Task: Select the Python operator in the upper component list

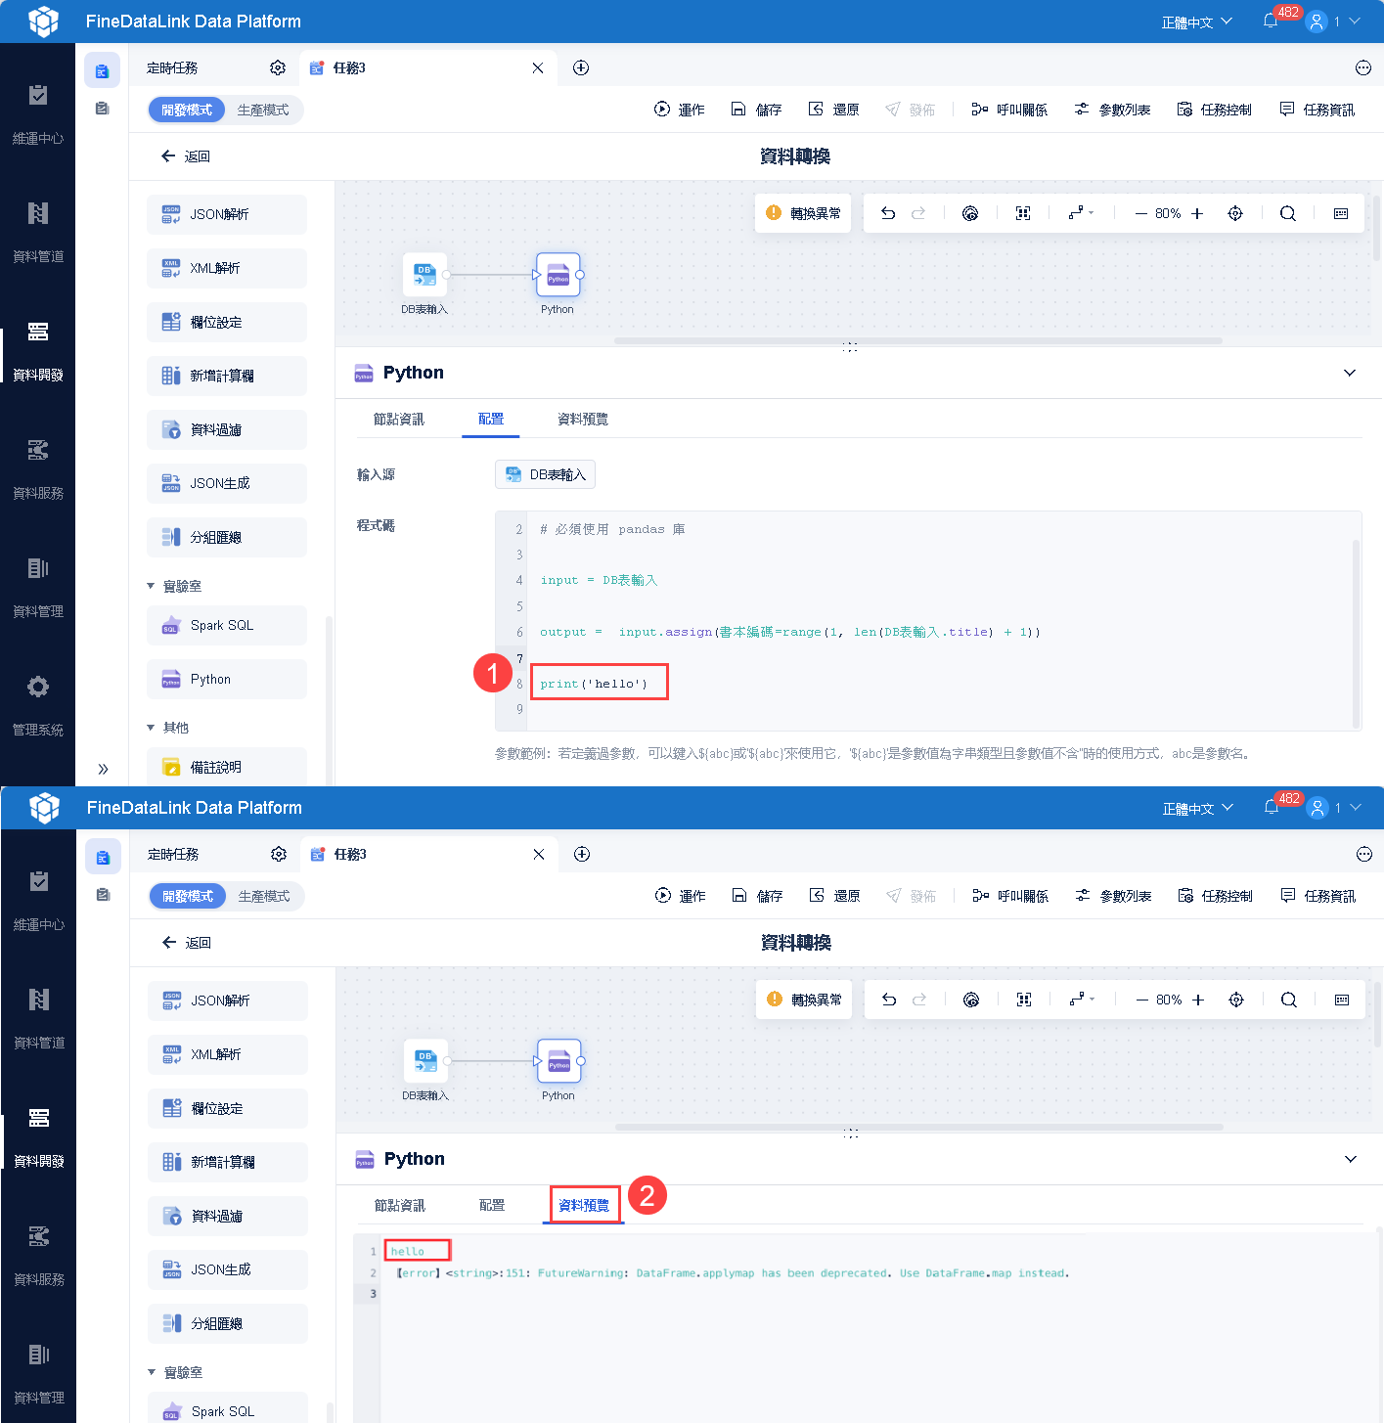Action: (x=227, y=679)
